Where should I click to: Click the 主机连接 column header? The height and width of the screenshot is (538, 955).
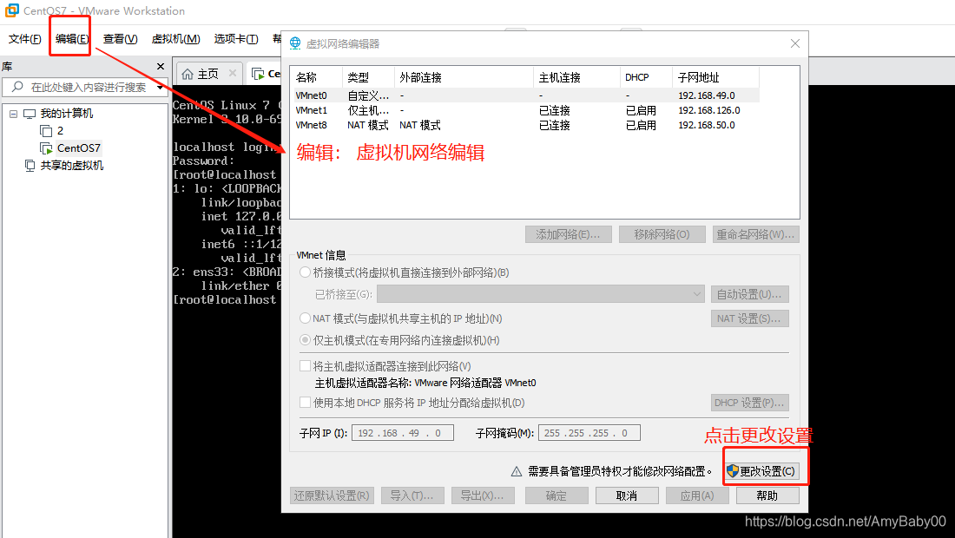point(576,77)
